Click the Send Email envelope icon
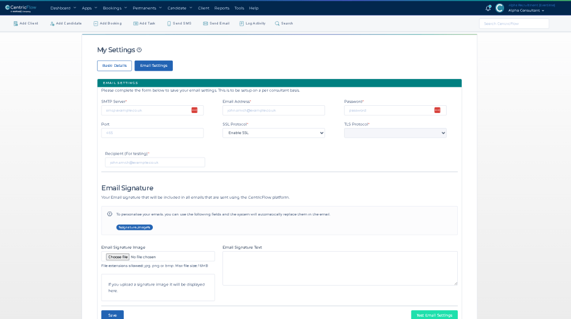Viewport: 571px width, 319px height. point(205,23)
